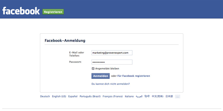Click the Facebook-Anmeldung heading text

point(65,41)
